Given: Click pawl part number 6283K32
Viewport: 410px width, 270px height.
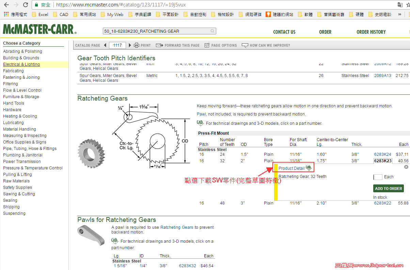Looking at the screenshot, I should [188, 266].
